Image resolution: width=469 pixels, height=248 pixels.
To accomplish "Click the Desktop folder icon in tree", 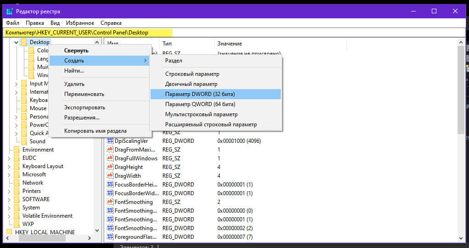I will (24, 42).
